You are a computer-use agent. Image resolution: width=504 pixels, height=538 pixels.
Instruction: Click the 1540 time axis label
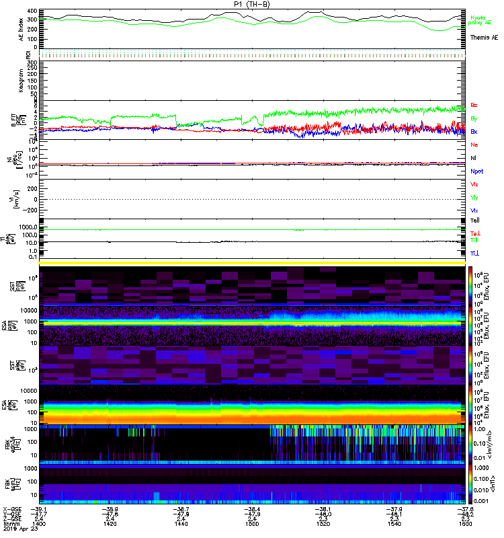(394, 524)
